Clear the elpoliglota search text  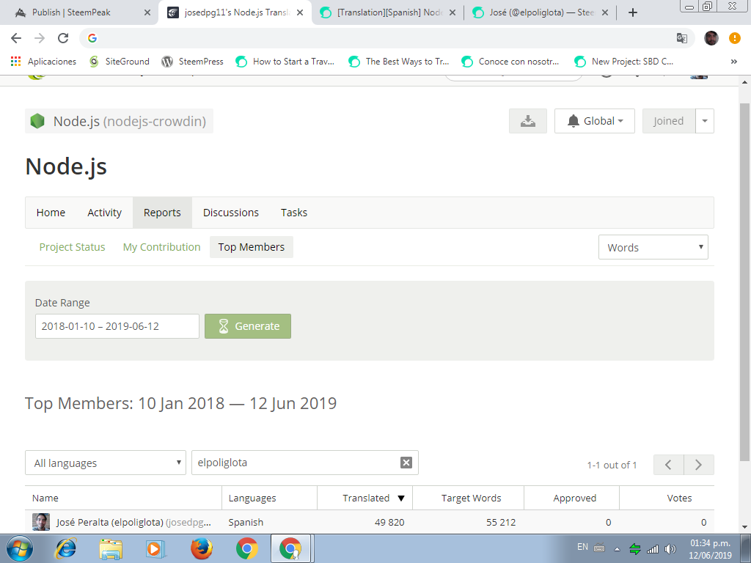[406, 463]
